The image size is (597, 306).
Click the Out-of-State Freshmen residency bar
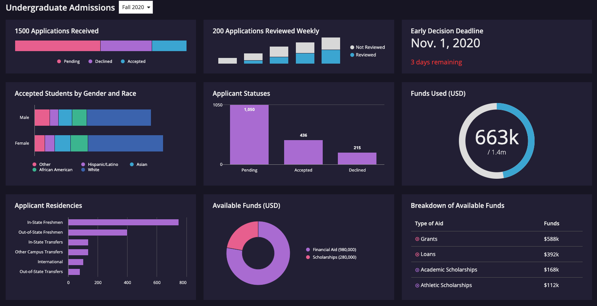pos(98,232)
